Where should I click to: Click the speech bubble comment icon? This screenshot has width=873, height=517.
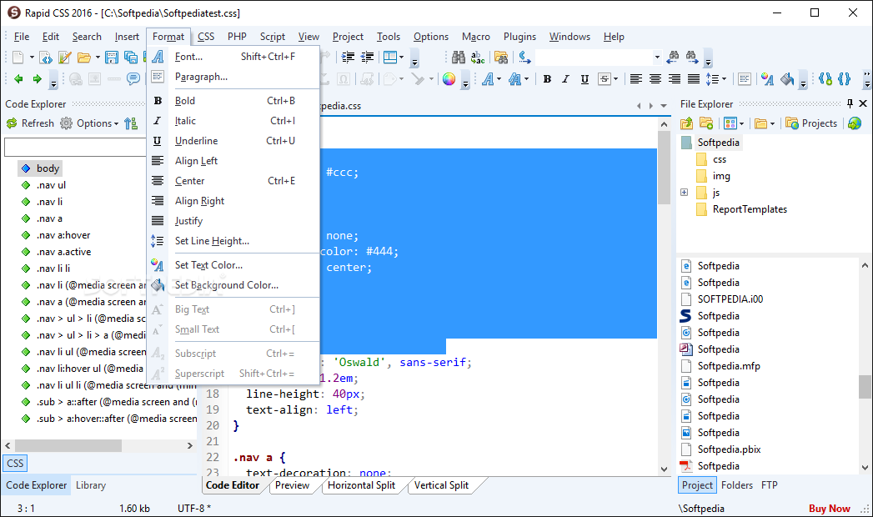click(133, 79)
